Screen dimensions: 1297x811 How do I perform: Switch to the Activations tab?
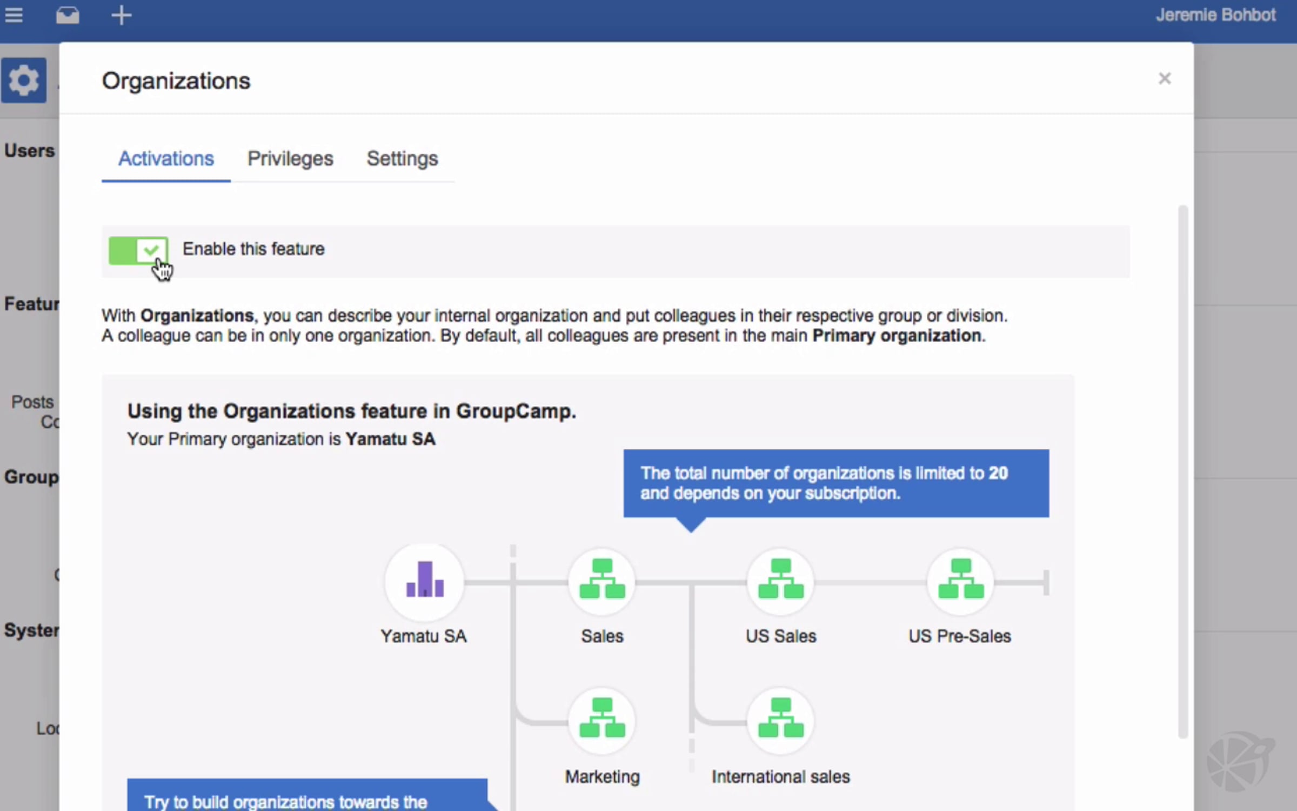[x=166, y=159]
